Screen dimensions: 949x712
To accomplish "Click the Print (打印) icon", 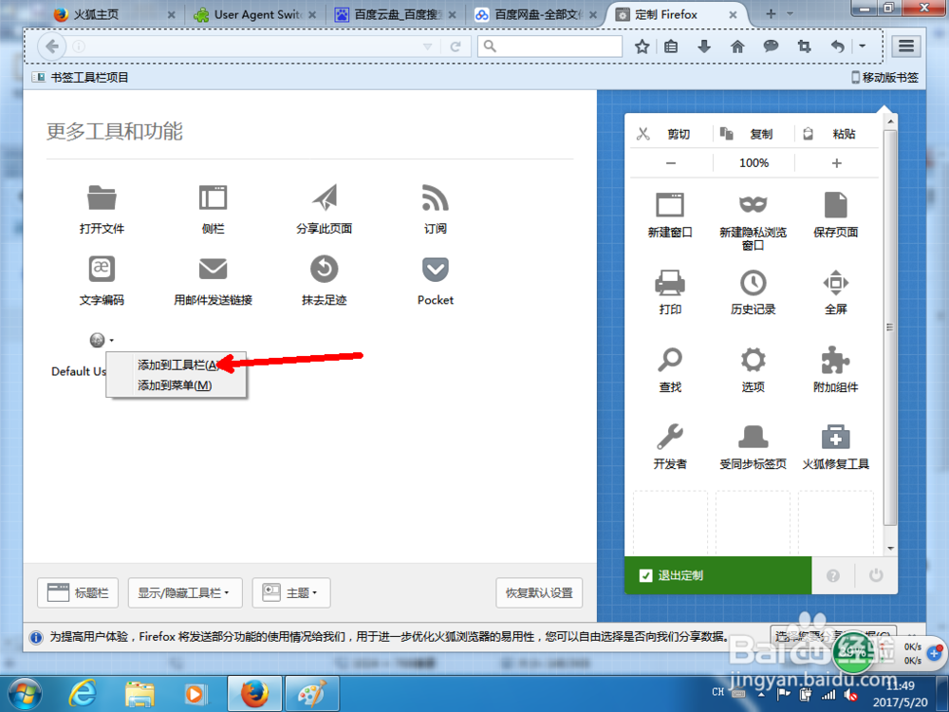I will 670,282.
